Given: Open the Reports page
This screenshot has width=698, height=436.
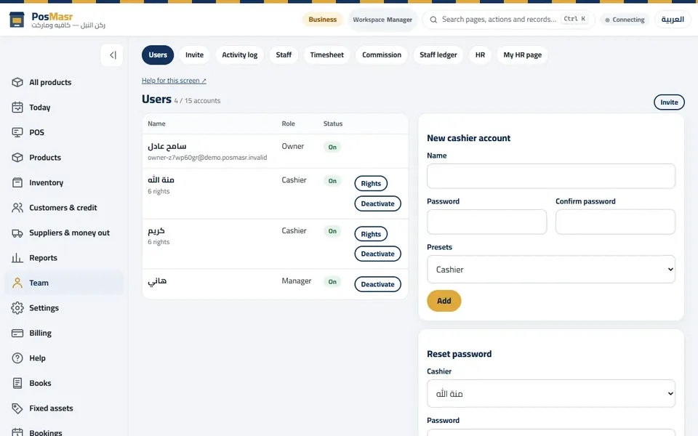Looking at the screenshot, I should click(64, 257).
